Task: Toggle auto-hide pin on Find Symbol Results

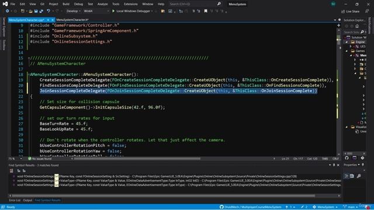Action: point(334,165)
